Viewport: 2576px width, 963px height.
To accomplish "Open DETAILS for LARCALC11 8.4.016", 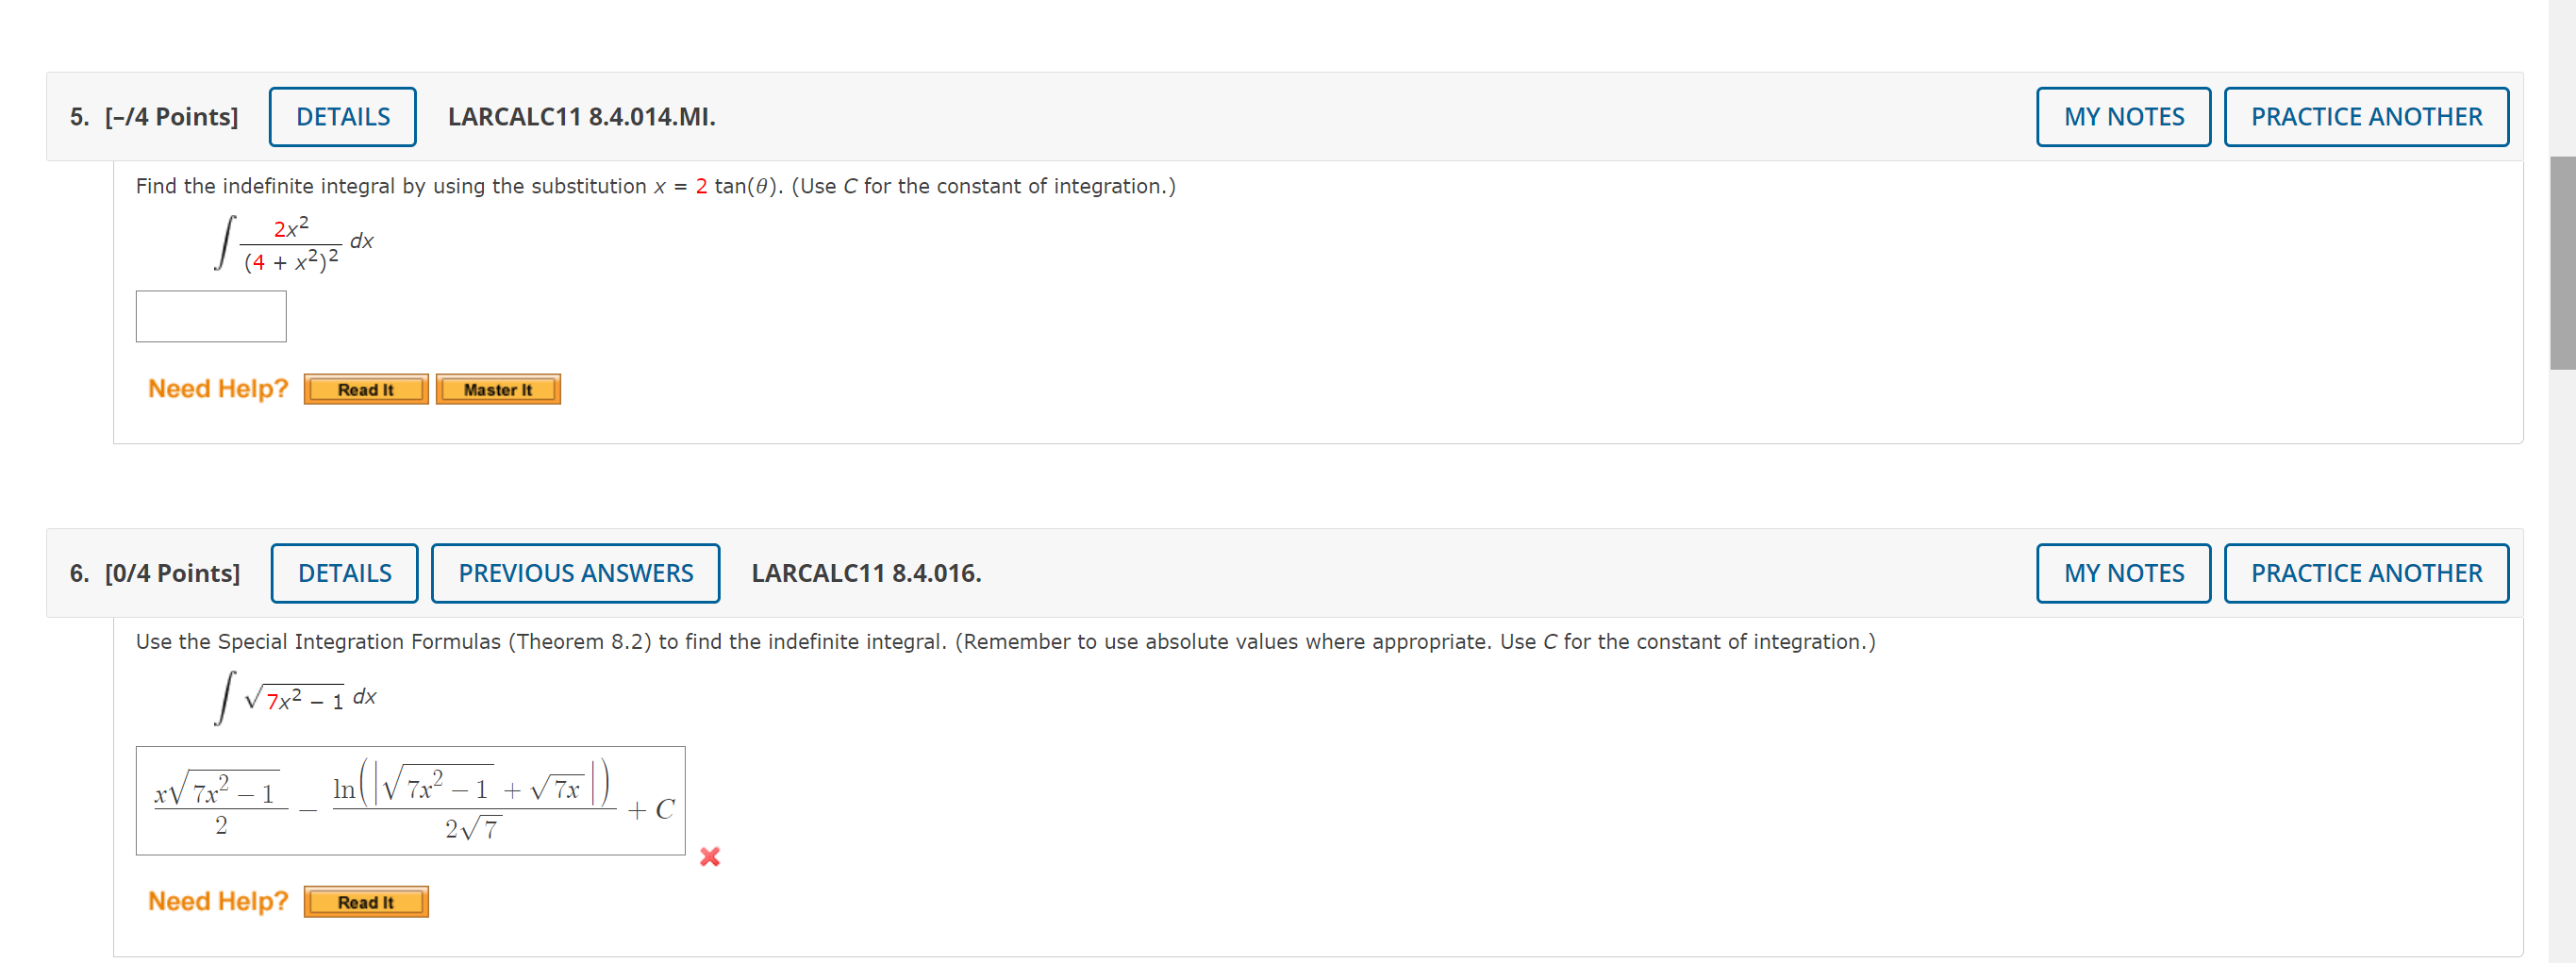I will tap(344, 572).
